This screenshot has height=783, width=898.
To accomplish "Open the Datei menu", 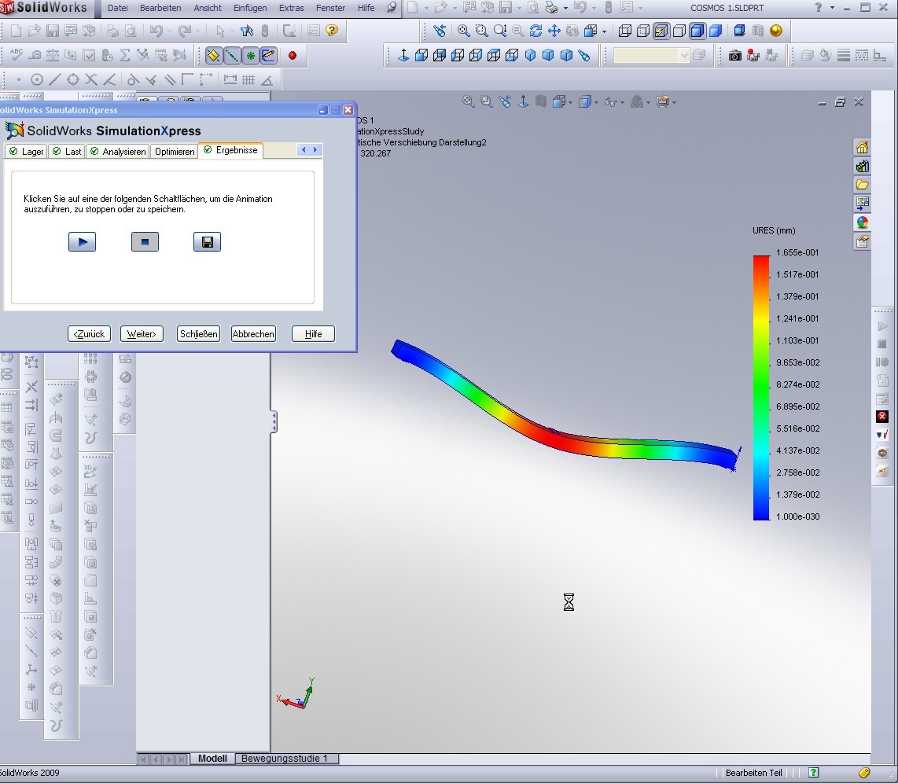I will (117, 8).
